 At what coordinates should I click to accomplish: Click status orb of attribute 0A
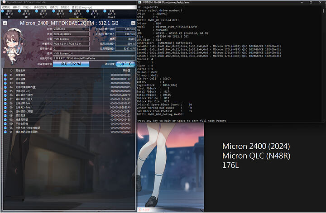click(x=5, y=112)
